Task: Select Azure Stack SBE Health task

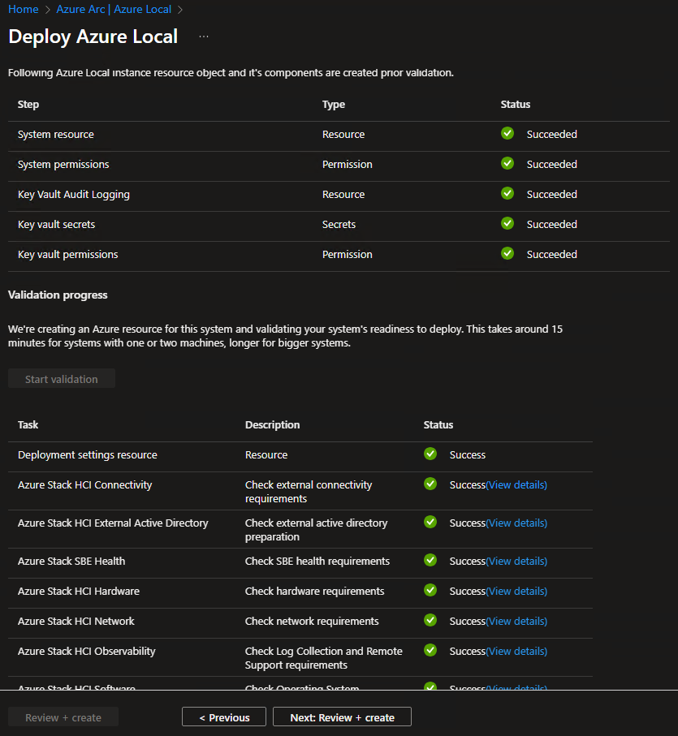Action: (300, 563)
